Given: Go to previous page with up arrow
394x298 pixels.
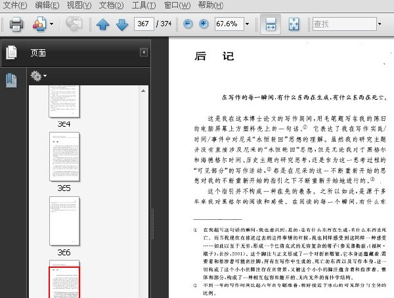Looking at the screenshot, I should click(103, 24).
